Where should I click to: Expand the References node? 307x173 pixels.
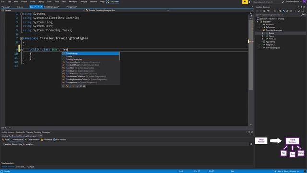[260, 27]
